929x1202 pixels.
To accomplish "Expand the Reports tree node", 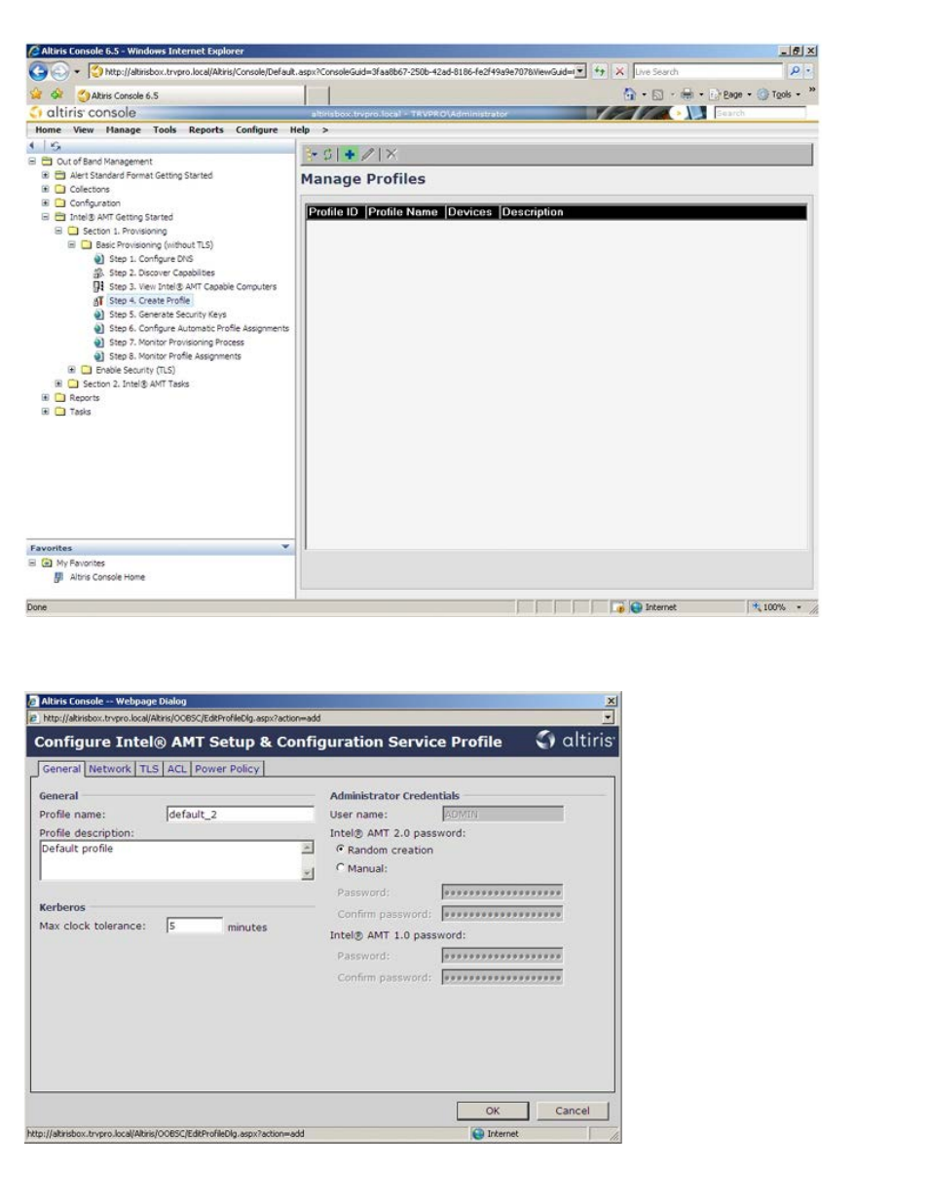I will click(45, 397).
